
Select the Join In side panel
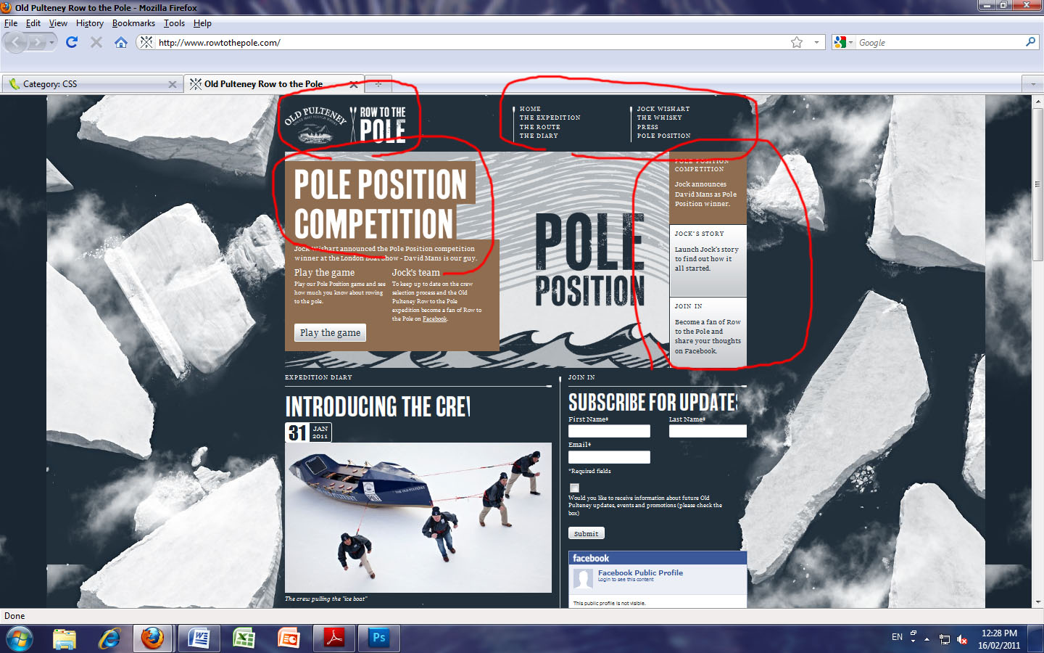(708, 332)
